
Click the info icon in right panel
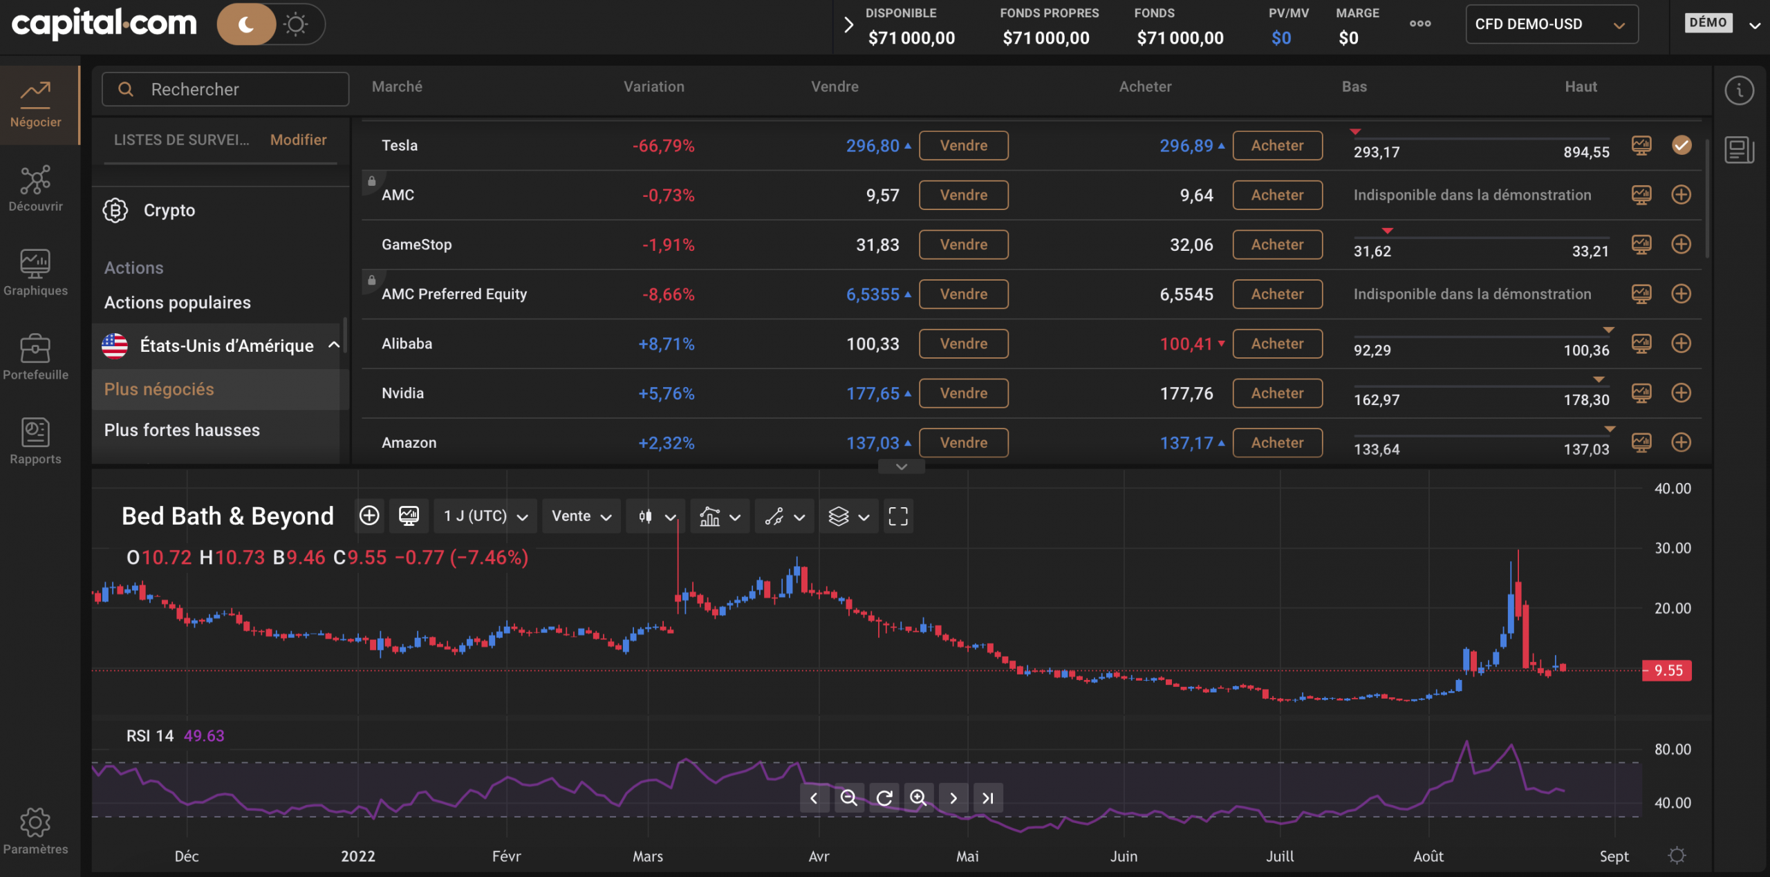coord(1739,91)
